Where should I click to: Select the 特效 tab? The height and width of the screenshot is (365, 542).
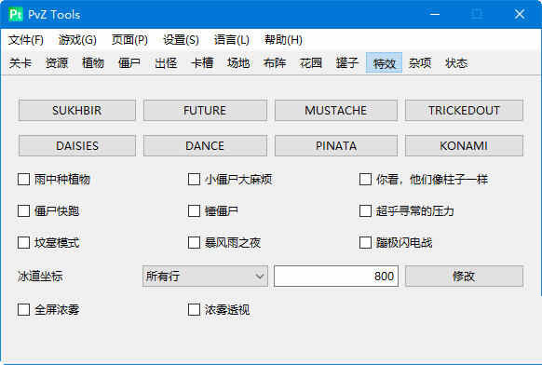point(384,63)
